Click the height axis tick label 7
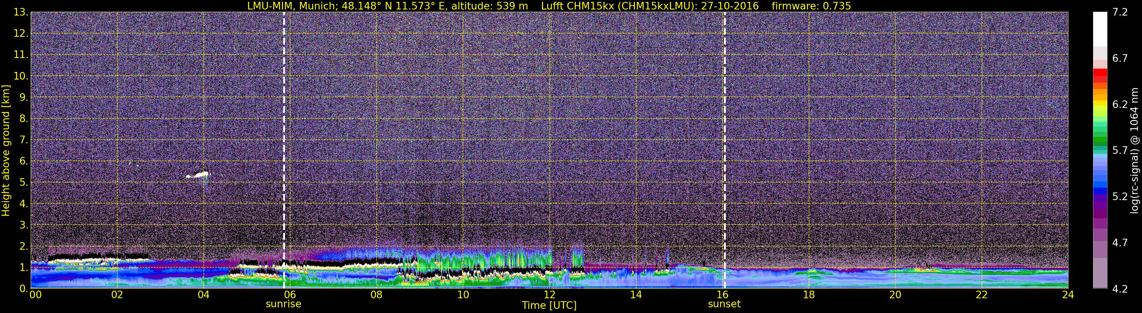1142x313 pixels. tap(23, 140)
